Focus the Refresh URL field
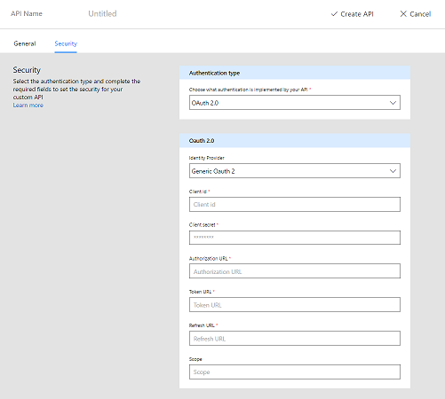Viewport: 445px width, 399px height. [x=295, y=339]
